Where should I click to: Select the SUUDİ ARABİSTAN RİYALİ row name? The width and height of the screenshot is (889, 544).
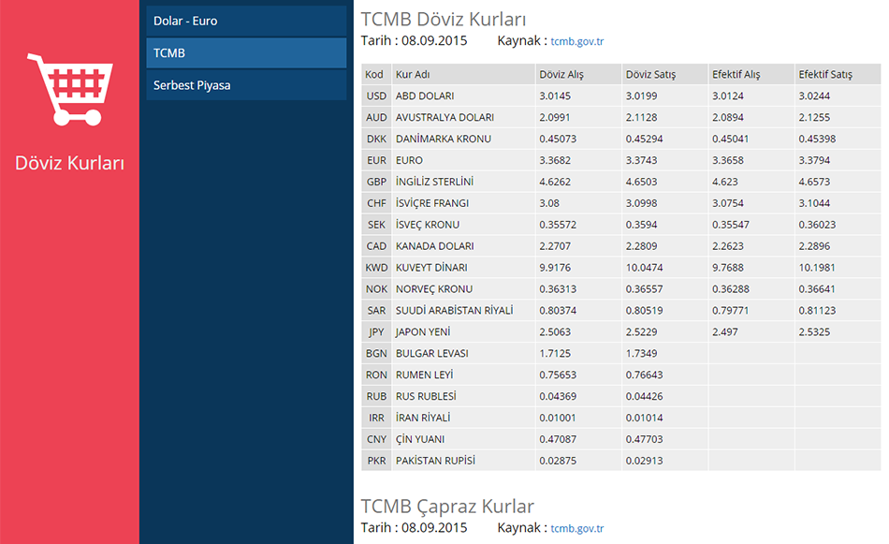point(454,310)
